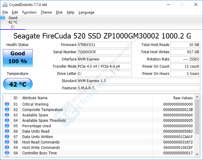The width and height of the screenshot is (203, 160).
Task: Click the Good 100 % health status button
Action: pos(18,58)
